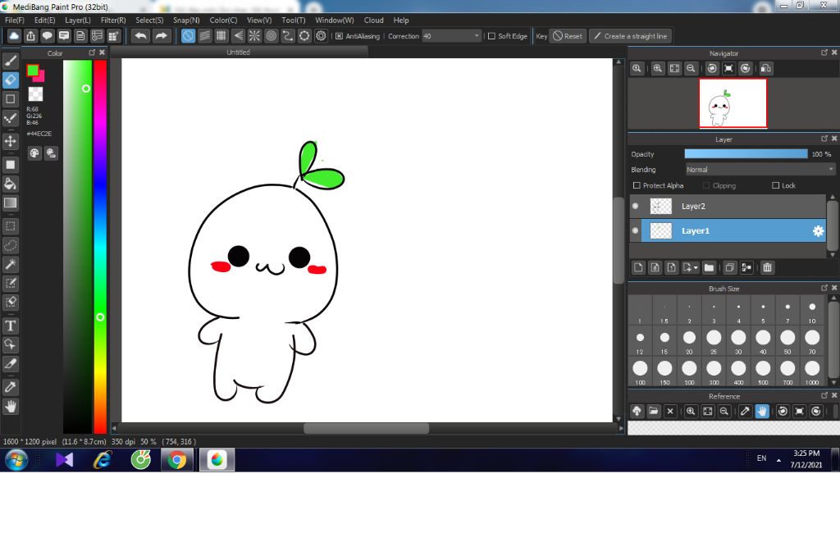Open the Filter(R) menu
The height and width of the screenshot is (542, 840).
(113, 20)
